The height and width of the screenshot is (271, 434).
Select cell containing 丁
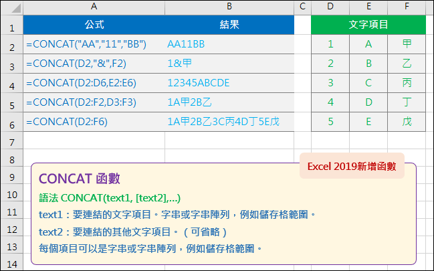click(x=407, y=102)
